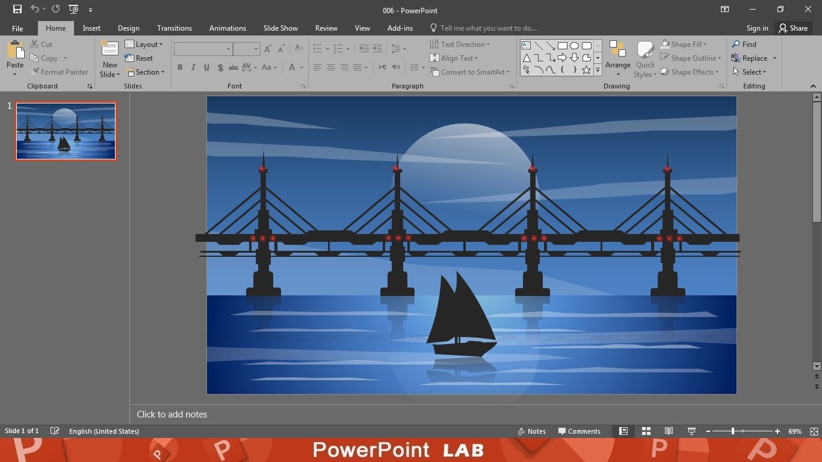The image size is (822, 462).
Task: Switch to the Design tab
Action: pyautogui.click(x=128, y=28)
